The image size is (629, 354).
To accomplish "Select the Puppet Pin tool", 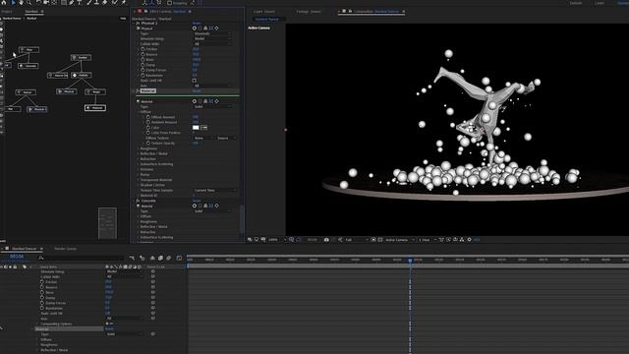I will [x=123, y=2].
